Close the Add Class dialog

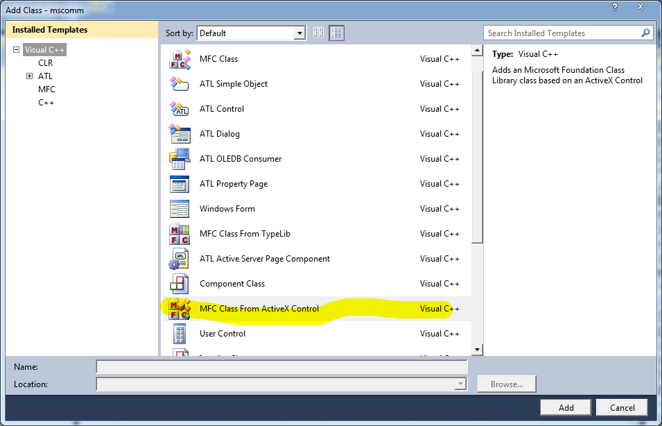pos(641,7)
